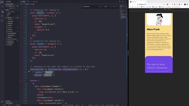Open the Source Control view
Viewport: 189px width, 106px height.
click(2, 11)
